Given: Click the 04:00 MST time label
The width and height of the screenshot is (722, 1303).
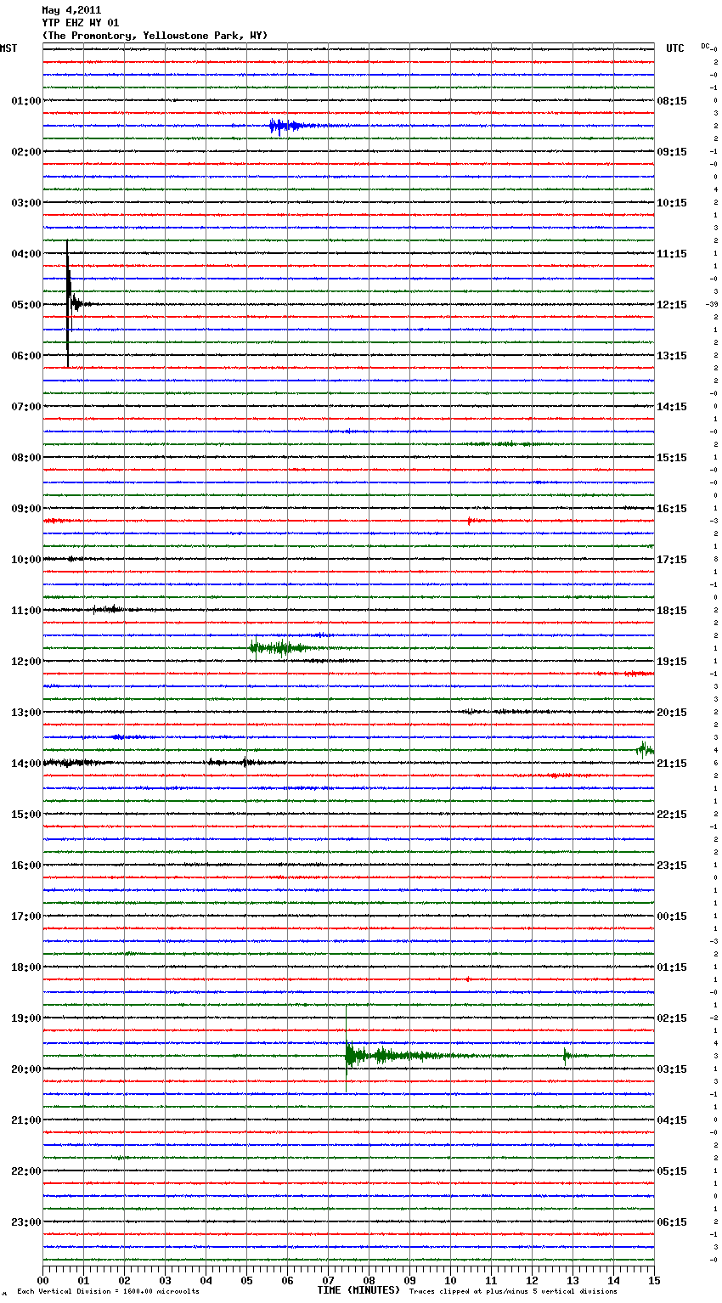Looking at the screenshot, I should [x=25, y=254].
